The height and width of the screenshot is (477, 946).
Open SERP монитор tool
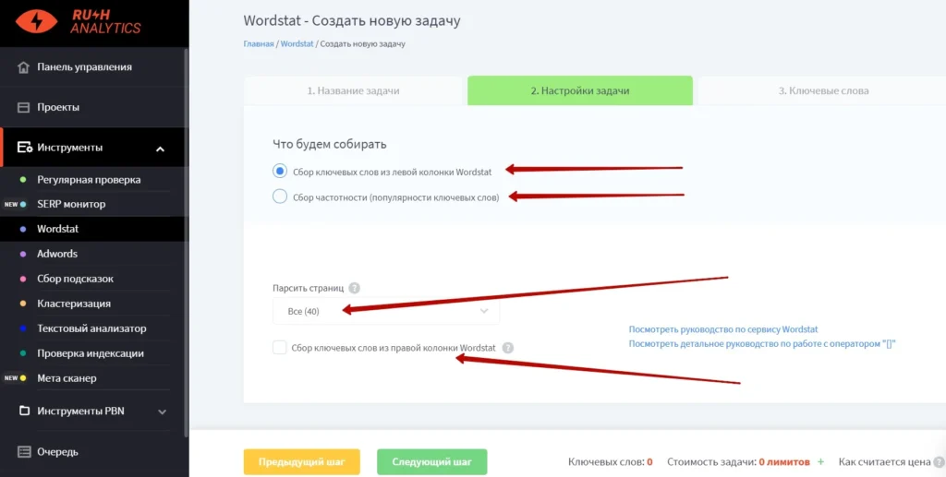pyautogui.click(x=71, y=204)
